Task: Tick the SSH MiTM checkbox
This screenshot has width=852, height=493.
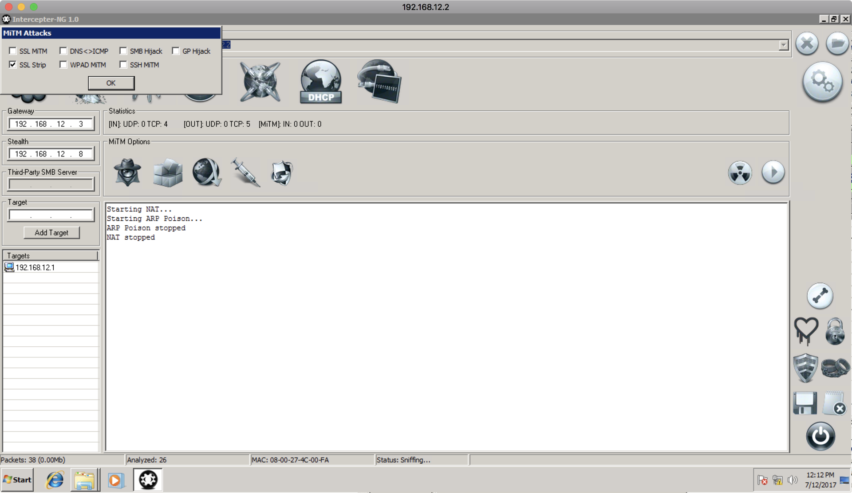Action: [123, 65]
